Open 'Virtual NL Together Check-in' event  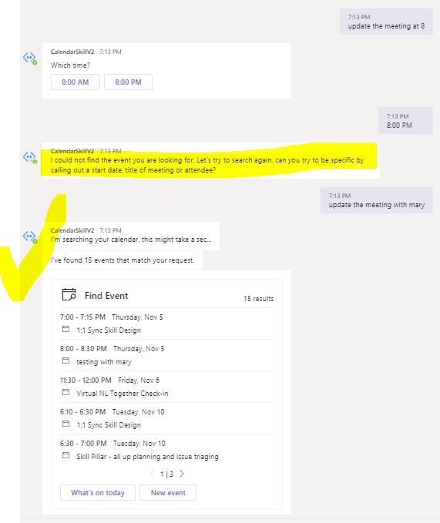(123, 394)
